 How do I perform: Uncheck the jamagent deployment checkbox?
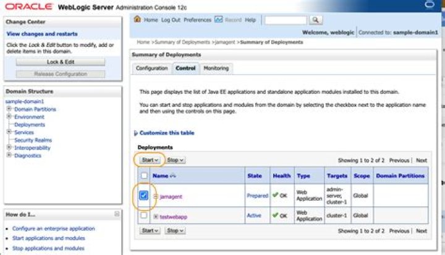[x=143, y=195]
